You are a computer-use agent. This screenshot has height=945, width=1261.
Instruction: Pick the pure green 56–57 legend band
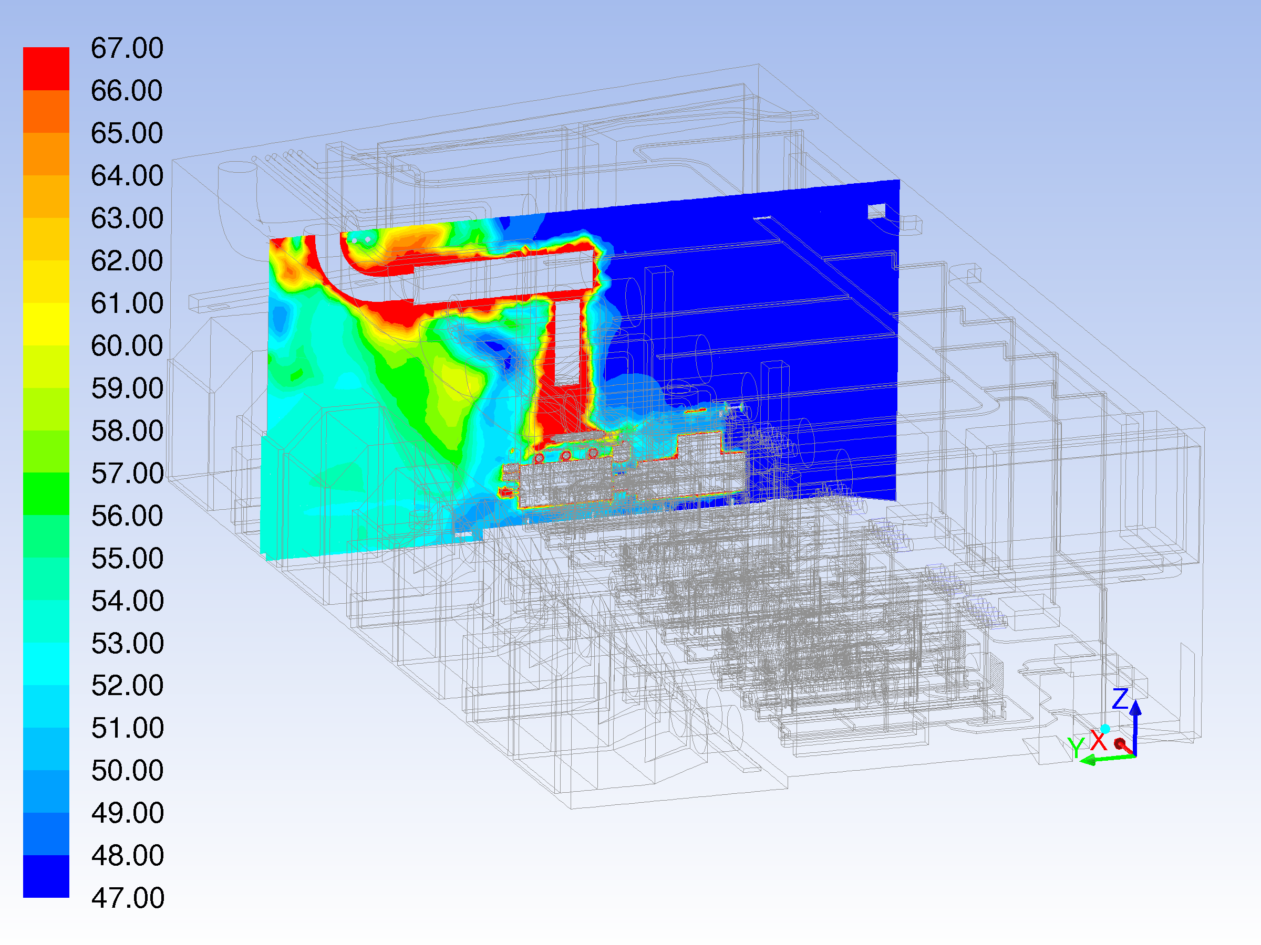coord(46,494)
